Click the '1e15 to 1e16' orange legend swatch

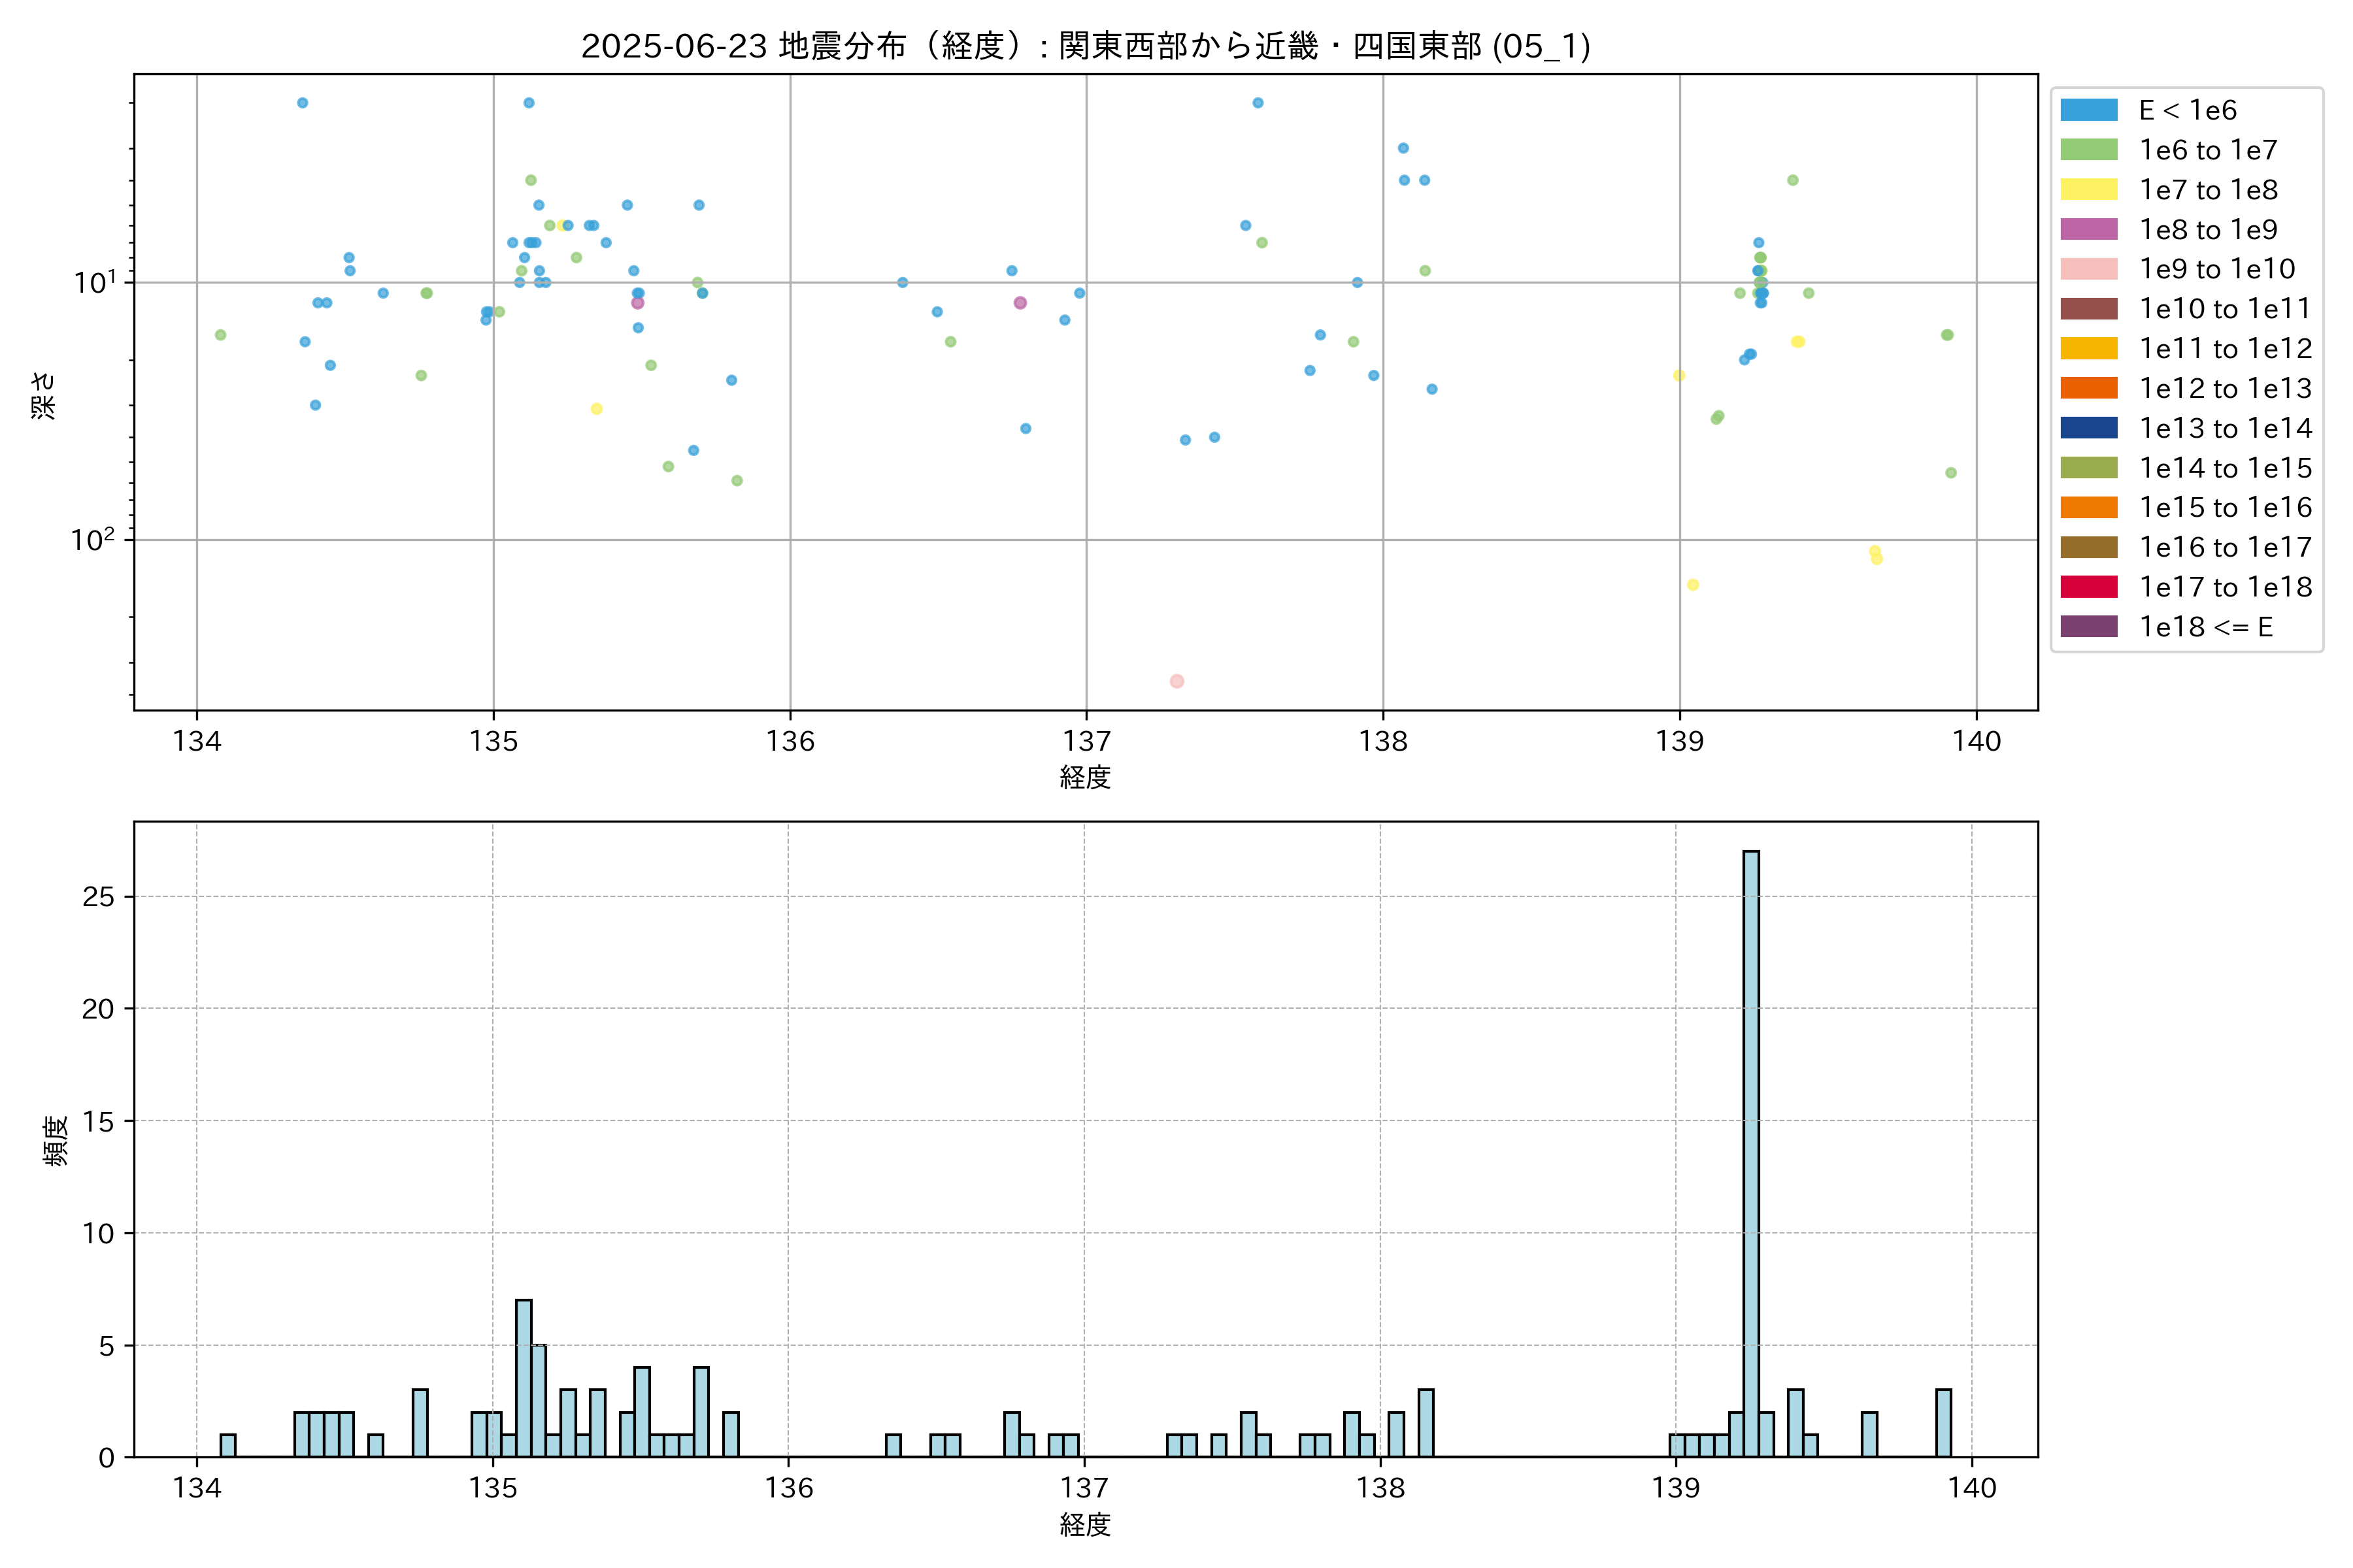[2089, 508]
